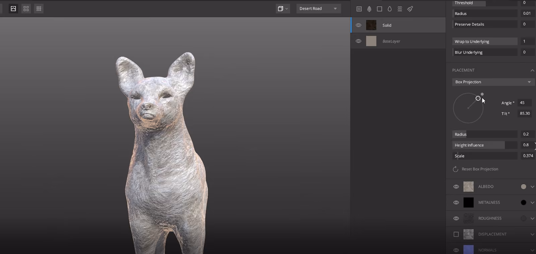Click the Preserve Details slider
536x254 pixels.
pyautogui.click(x=485, y=24)
